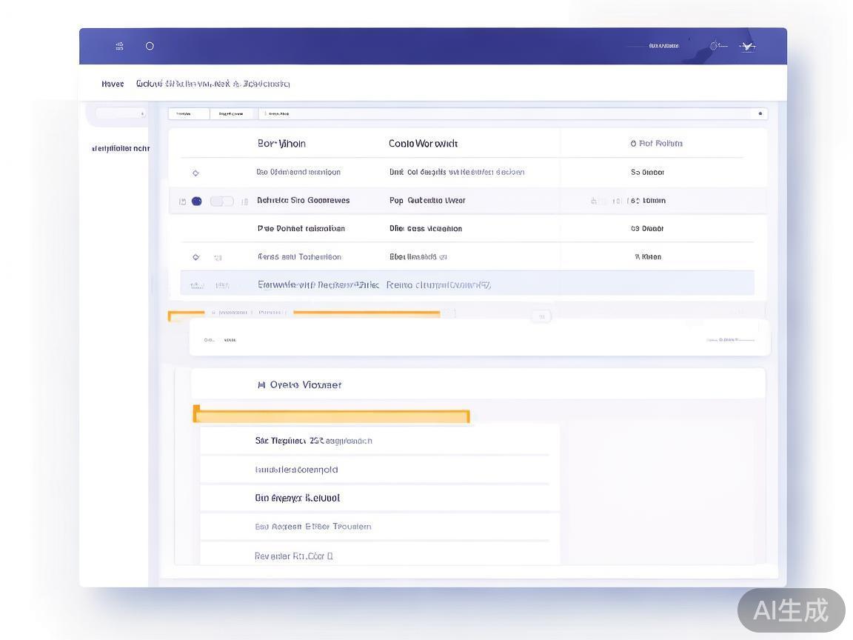Click the menu icon in the purple header

pyautogui.click(x=119, y=46)
